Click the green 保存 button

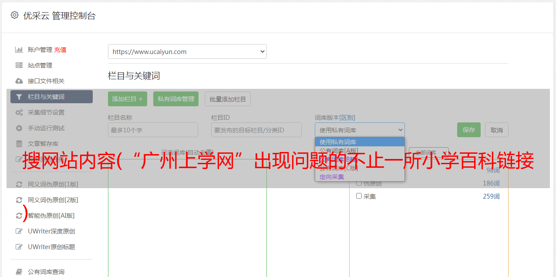click(x=469, y=130)
